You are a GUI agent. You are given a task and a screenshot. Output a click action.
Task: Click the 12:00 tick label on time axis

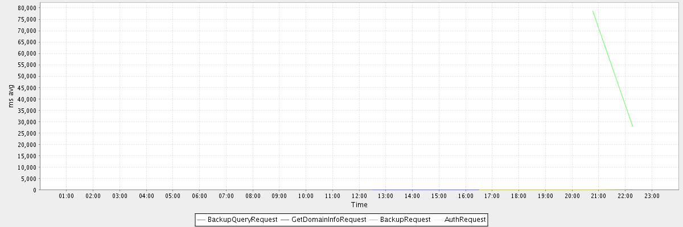pos(359,196)
